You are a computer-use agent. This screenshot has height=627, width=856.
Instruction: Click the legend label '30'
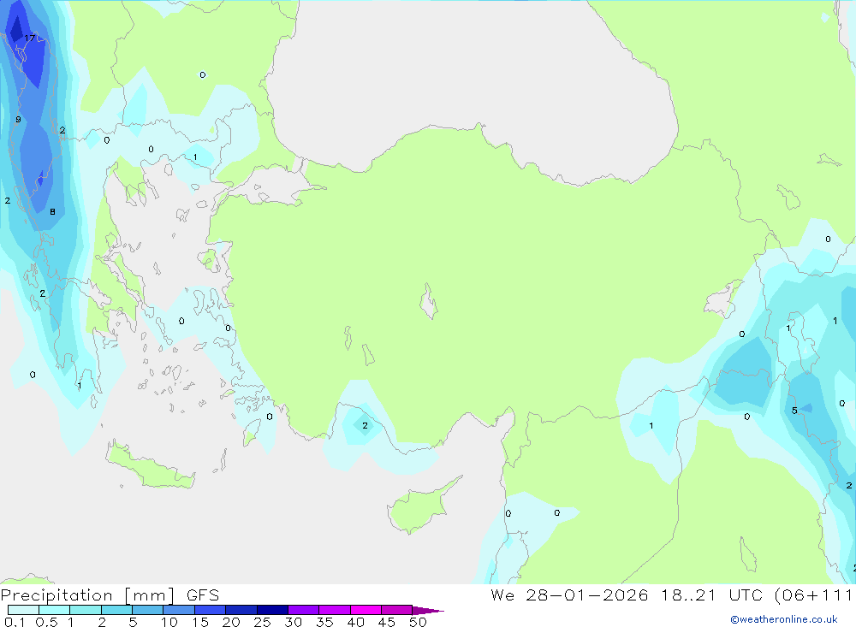(293, 622)
